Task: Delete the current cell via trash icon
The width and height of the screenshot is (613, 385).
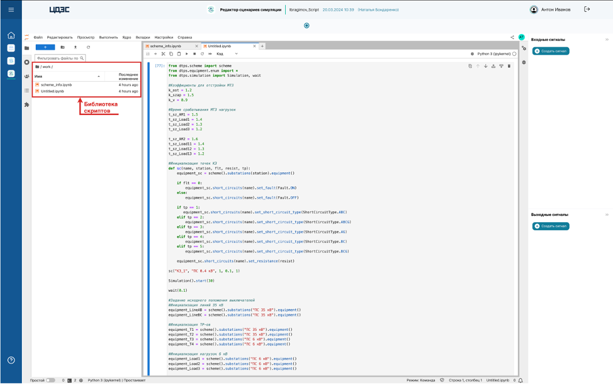Action: (509, 66)
